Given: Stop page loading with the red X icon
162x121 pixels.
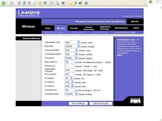Looking at the screenshot, I should [19, 3].
